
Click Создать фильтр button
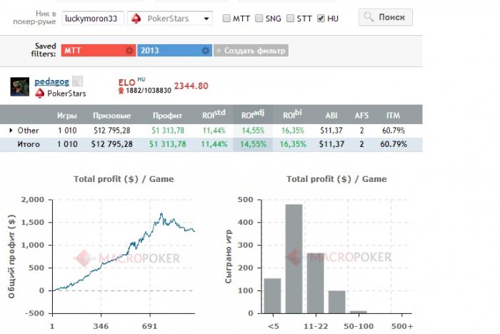tap(251, 51)
